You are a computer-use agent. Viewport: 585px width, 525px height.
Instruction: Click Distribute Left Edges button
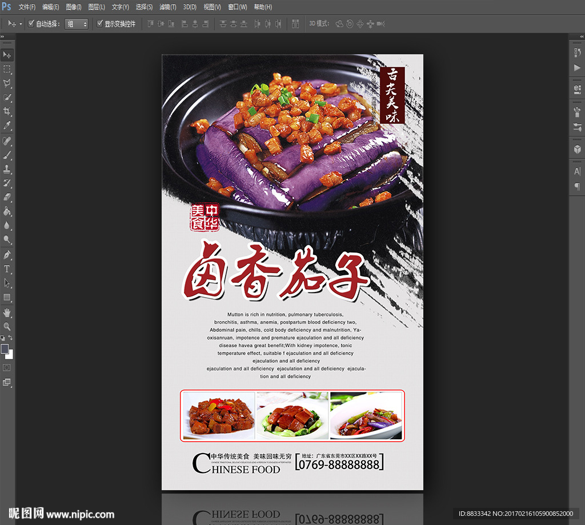coord(257,24)
